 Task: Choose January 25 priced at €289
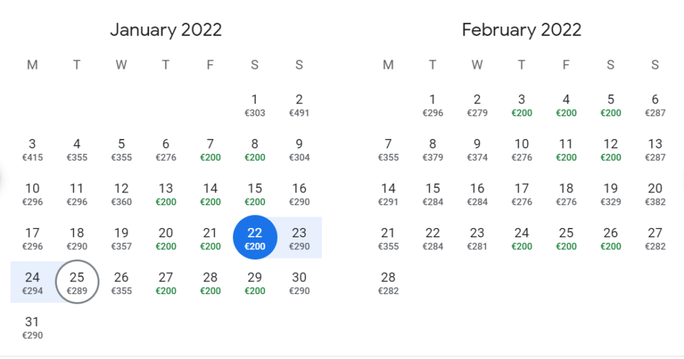coord(77,283)
